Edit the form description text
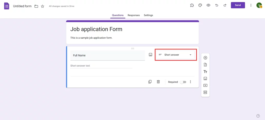The width and height of the screenshot is (265, 120). pos(91,38)
